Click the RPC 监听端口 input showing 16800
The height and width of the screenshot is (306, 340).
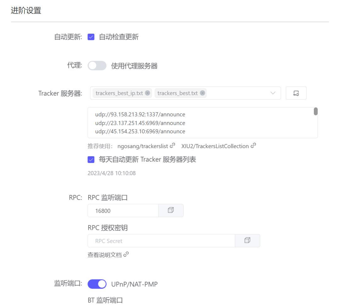123,210
